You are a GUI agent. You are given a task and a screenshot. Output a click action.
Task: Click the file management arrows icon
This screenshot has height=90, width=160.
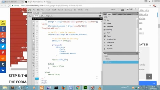[x=100, y=16]
